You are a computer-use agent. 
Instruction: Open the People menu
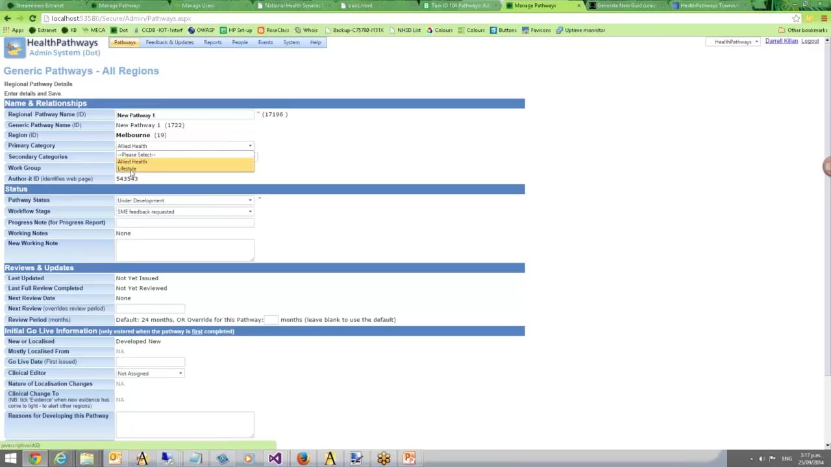point(240,43)
